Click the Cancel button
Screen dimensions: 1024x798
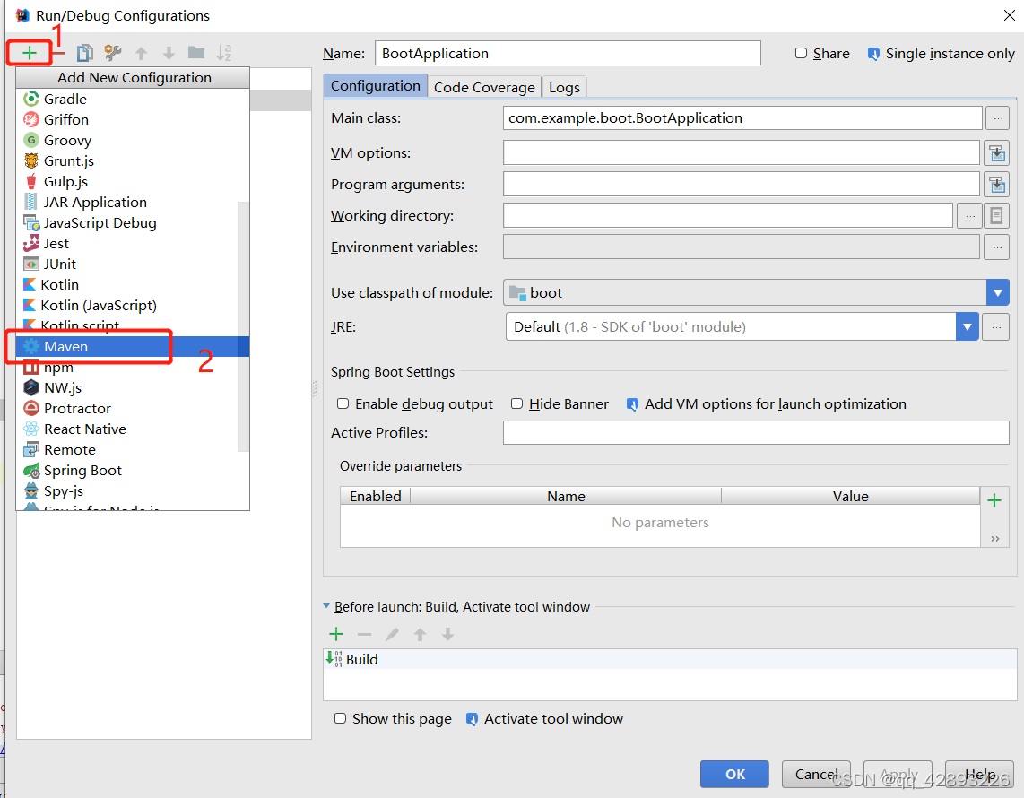pos(816,774)
